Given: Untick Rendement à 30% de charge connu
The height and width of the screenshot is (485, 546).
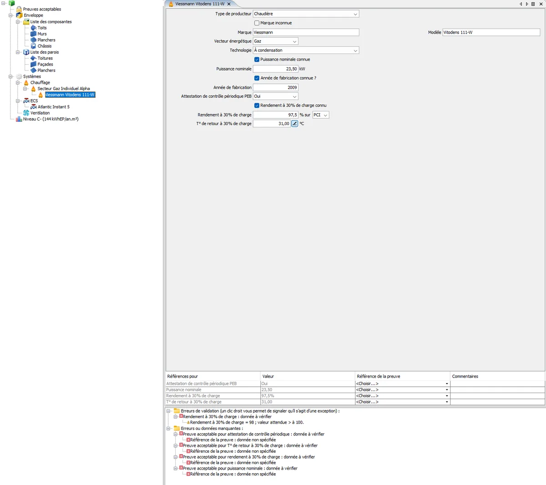Looking at the screenshot, I should 257,106.
